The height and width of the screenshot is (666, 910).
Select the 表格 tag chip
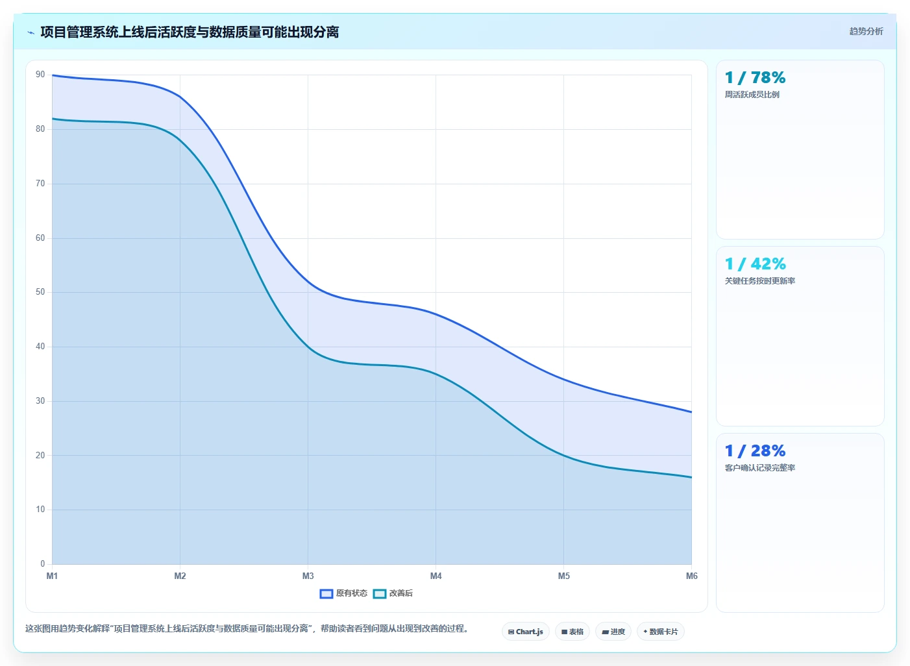572,632
